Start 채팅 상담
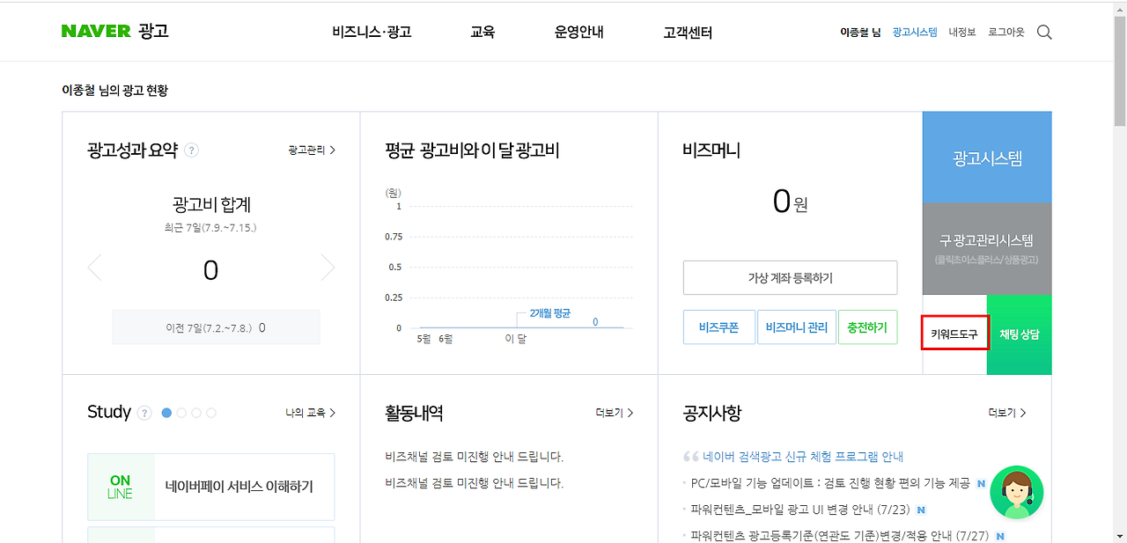 click(x=1020, y=334)
